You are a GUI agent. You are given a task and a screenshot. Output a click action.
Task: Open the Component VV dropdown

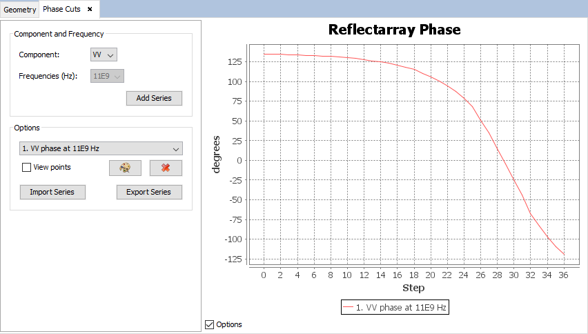coord(104,55)
